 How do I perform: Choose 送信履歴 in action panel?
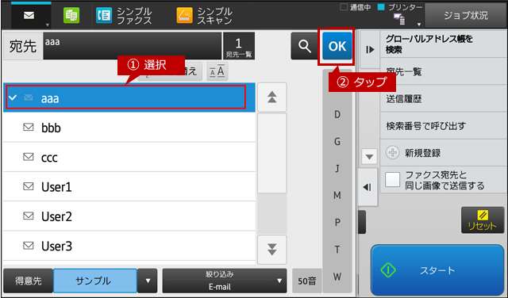point(444,99)
